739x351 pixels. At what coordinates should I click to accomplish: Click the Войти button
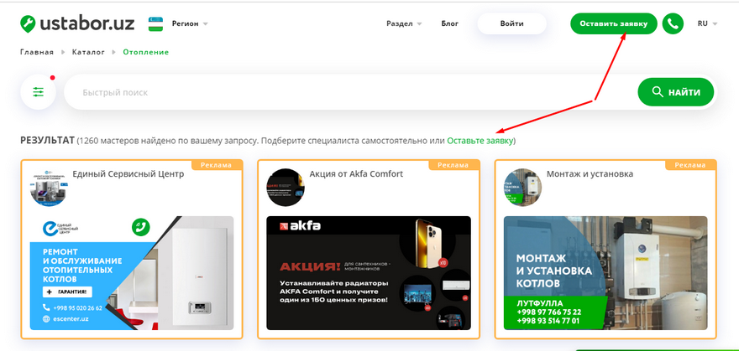(x=511, y=23)
